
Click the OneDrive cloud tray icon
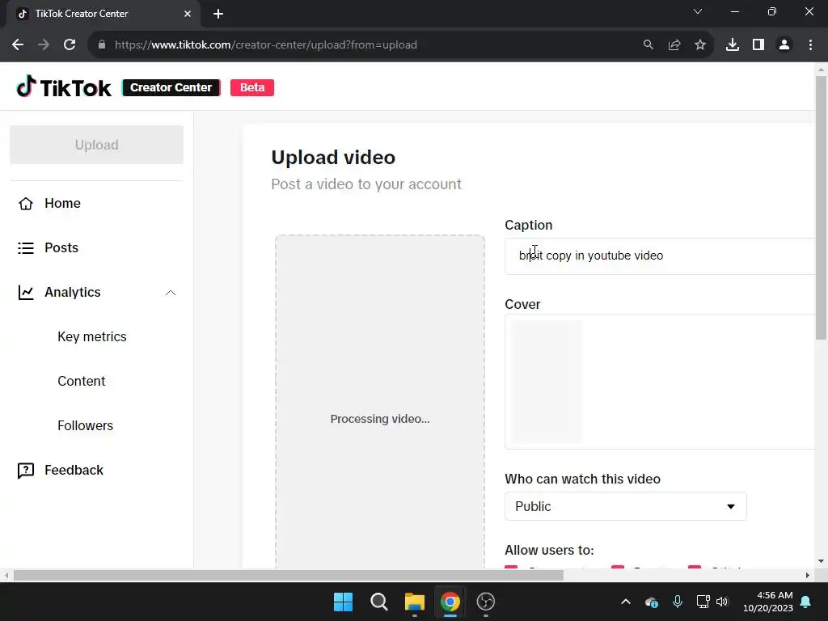652,602
